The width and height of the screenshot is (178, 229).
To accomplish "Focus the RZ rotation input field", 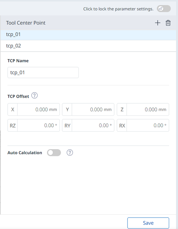I will (38, 125).
